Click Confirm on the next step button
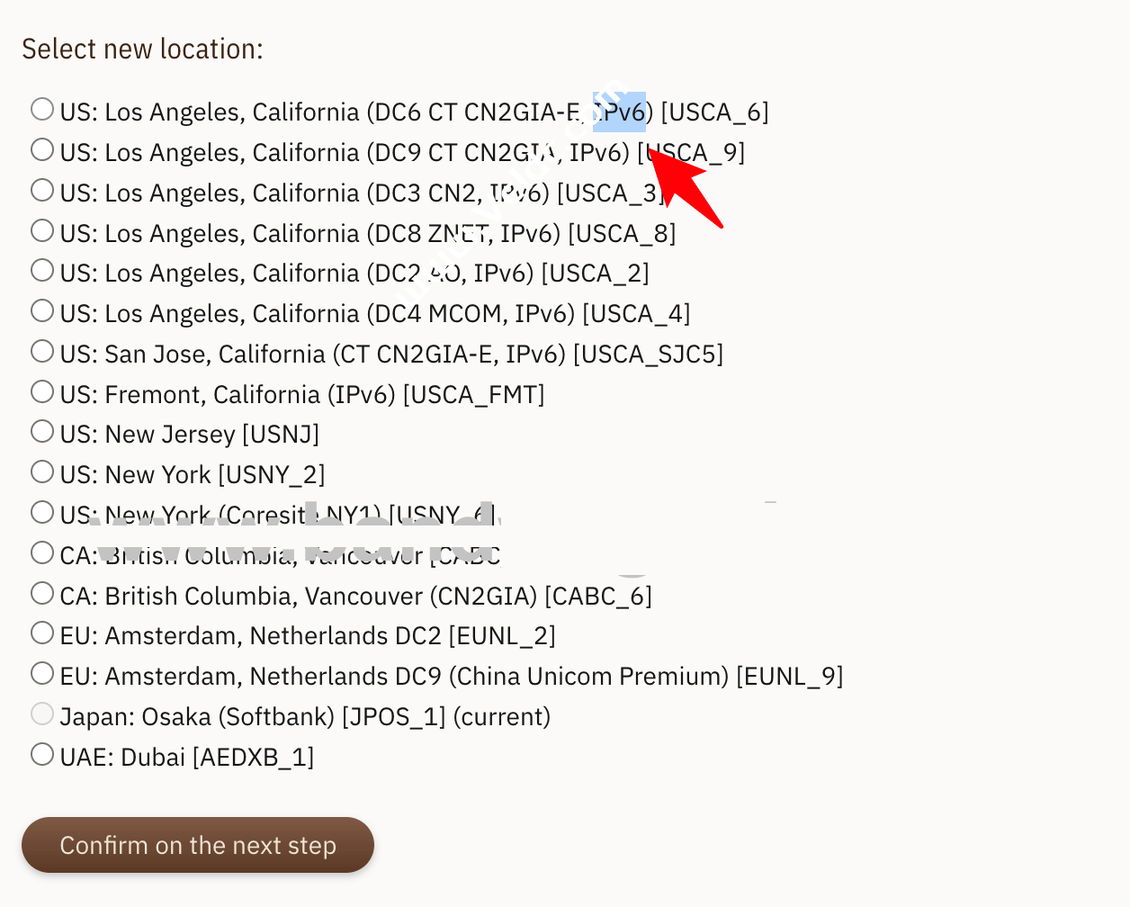Image resolution: width=1130 pixels, height=907 pixels. (x=198, y=845)
